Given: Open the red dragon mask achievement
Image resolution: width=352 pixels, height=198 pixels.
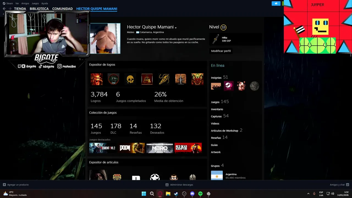Looking at the screenshot, I should point(197,79).
